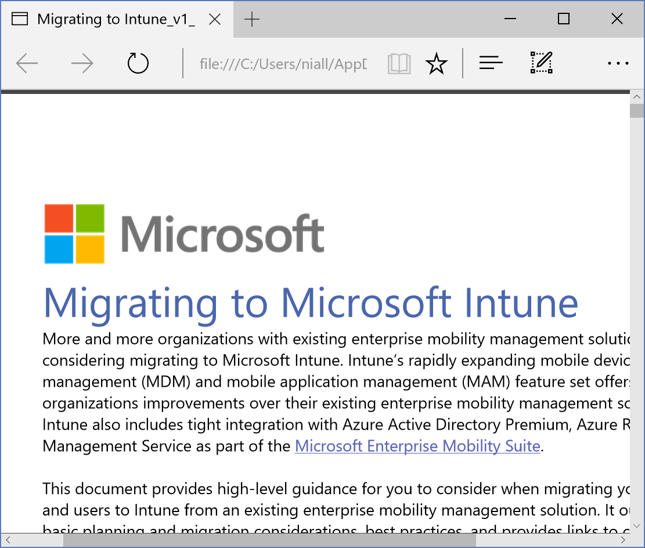Image resolution: width=645 pixels, height=548 pixels.
Task: Click the paragraph starting 'This document provides'
Action: pos(336,507)
